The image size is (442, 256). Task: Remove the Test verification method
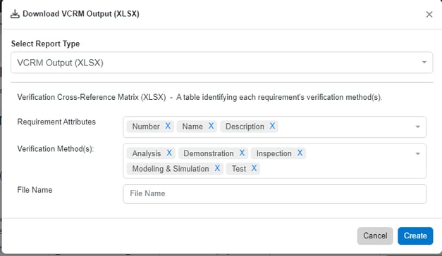point(254,168)
